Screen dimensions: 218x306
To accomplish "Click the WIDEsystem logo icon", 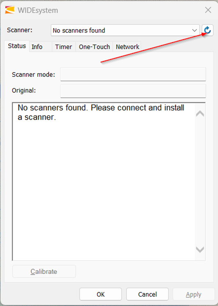I will pyautogui.click(x=10, y=10).
